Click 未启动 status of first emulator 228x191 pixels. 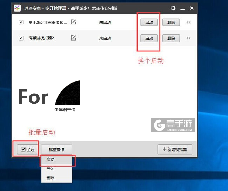105,22
